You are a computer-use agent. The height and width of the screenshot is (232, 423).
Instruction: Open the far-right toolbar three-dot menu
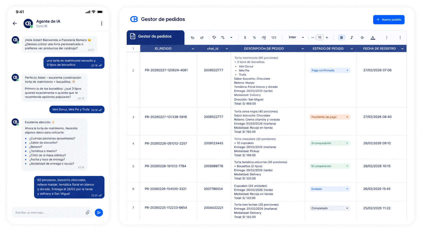[x=400, y=37]
